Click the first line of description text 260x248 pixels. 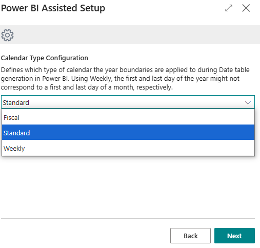click(x=125, y=70)
